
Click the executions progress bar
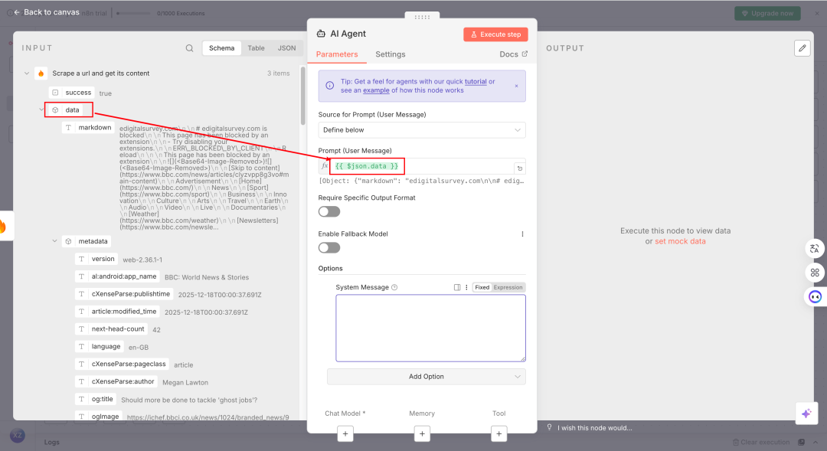coord(133,13)
